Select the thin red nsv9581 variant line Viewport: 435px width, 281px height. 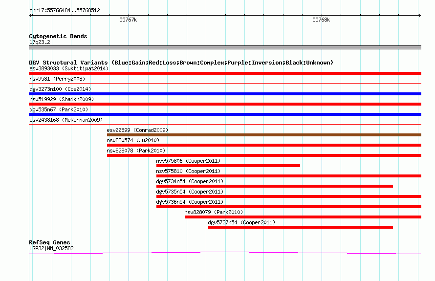(x=225, y=83)
